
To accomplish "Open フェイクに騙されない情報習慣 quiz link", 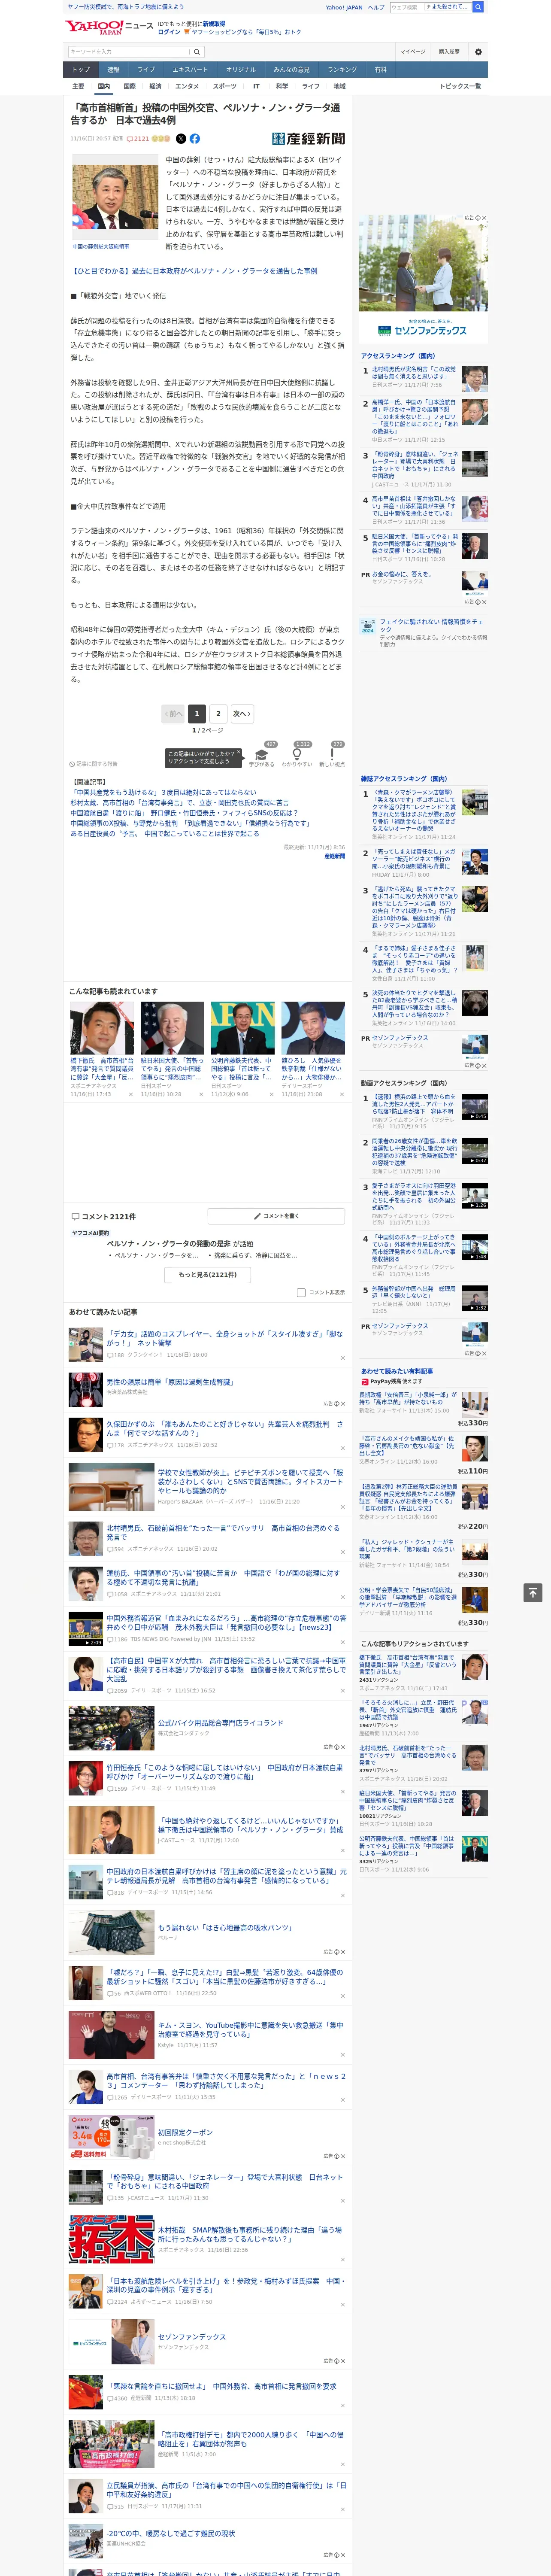I will click(433, 626).
